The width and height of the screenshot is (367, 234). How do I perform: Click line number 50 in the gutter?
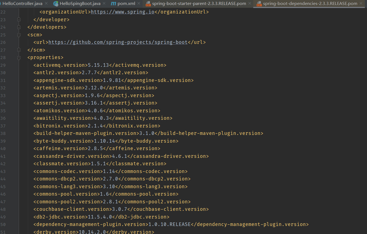point(3,224)
